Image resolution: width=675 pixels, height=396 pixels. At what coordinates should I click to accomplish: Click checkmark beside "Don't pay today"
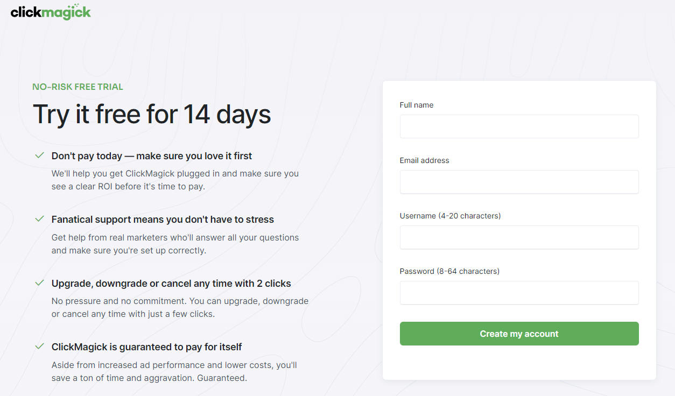point(39,155)
